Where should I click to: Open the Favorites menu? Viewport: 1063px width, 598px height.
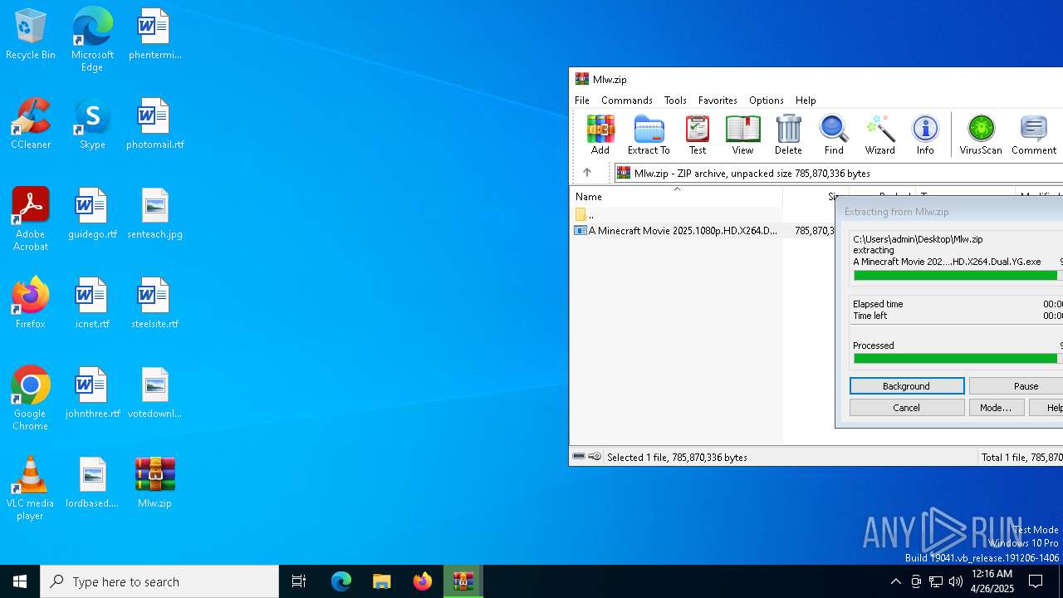[718, 100]
